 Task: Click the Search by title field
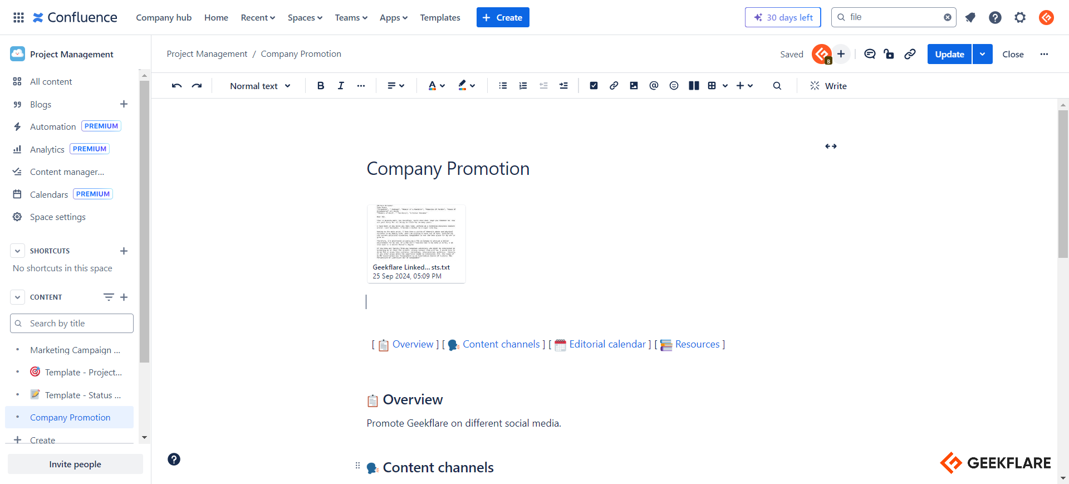72,323
